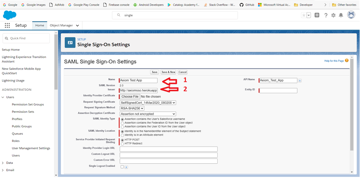Open the Android Developers bookmark
Viewport: 360px width, 178px height.
[x=148, y=5]
